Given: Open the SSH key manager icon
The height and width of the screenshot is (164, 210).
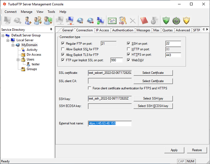Looking at the screenshot, I should [123, 21].
